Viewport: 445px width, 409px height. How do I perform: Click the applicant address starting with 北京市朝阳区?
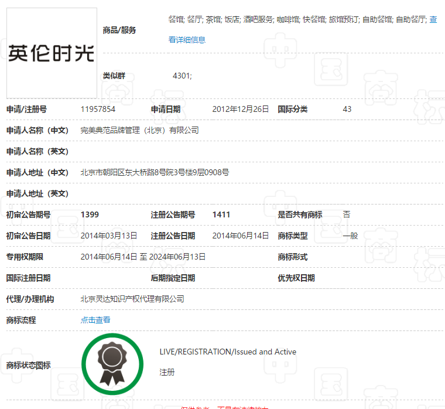[x=155, y=172]
